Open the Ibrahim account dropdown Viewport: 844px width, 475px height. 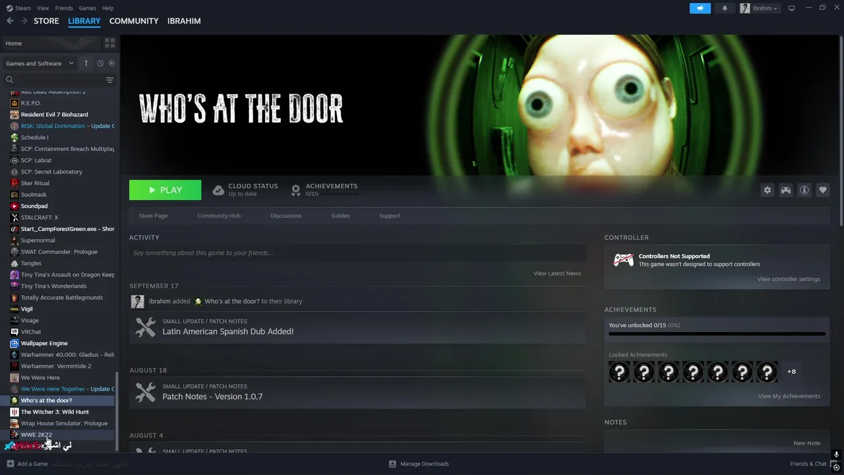click(759, 8)
